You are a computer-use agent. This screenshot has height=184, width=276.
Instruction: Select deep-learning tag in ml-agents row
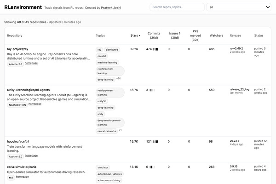(105, 108)
